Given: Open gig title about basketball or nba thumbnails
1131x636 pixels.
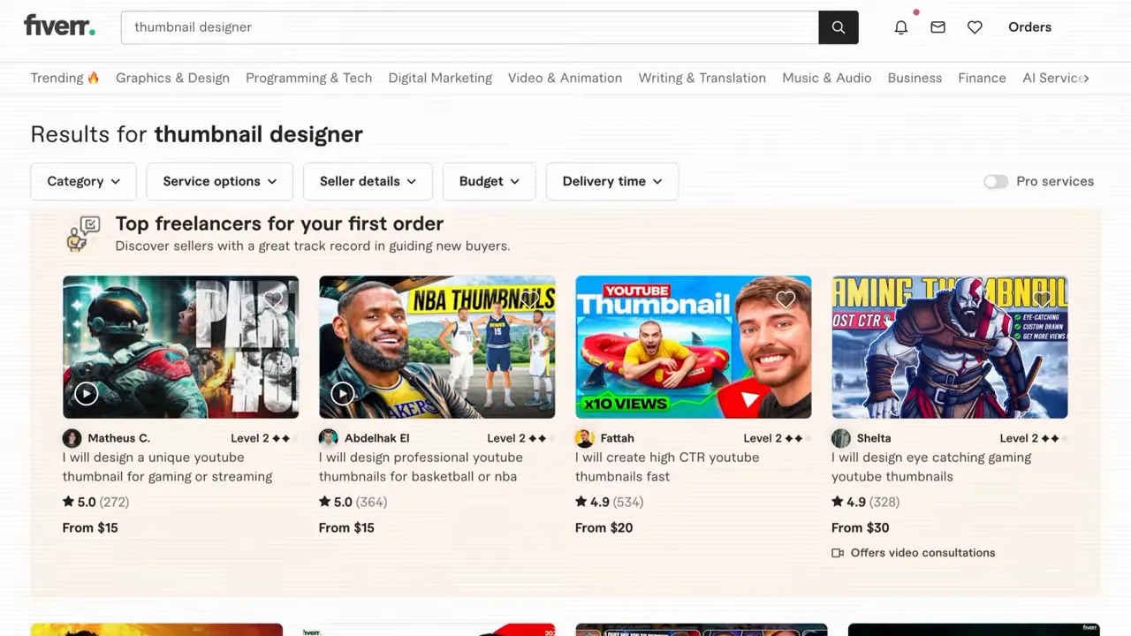Looking at the screenshot, I should point(421,466).
